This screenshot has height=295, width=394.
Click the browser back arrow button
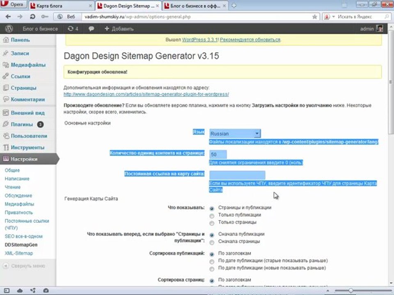[x=8, y=17]
